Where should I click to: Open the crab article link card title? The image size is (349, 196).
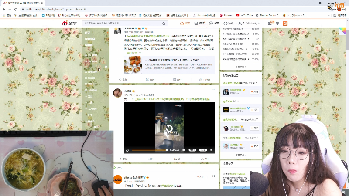(172, 60)
